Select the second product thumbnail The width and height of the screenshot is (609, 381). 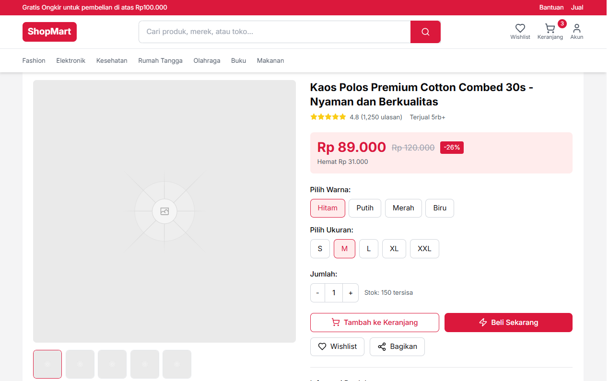(80, 364)
